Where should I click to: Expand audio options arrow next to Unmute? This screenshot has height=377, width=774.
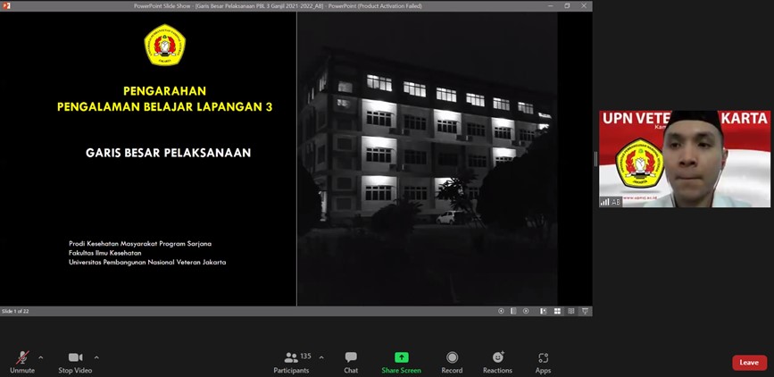pyautogui.click(x=40, y=357)
